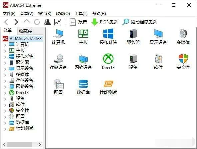
Task: Open the 报告(R) menu
Action: point(45,13)
